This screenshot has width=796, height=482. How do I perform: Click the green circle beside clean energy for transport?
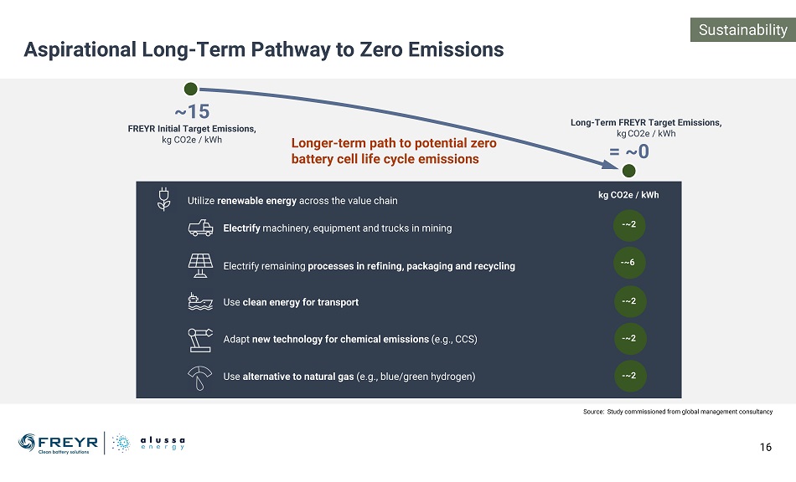(x=629, y=300)
